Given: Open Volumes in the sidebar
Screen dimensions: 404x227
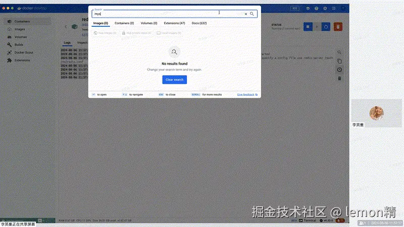Looking at the screenshot, I should click(x=27, y=37).
